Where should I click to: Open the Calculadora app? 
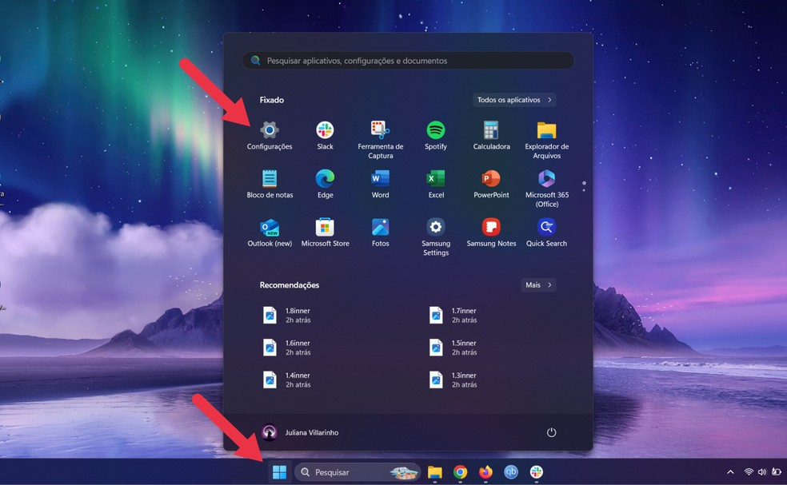pyautogui.click(x=491, y=135)
